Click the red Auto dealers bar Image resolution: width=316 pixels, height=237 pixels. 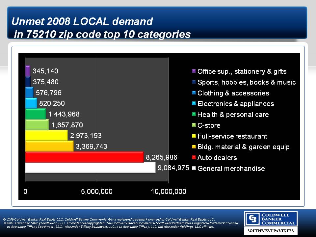point(84,157)
